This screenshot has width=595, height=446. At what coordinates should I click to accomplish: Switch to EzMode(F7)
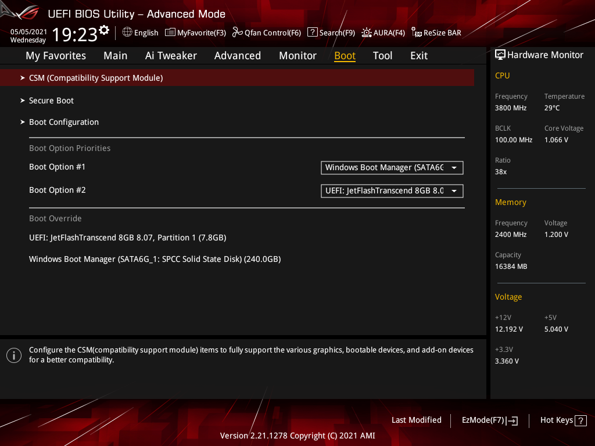click(x=483, y=420)
